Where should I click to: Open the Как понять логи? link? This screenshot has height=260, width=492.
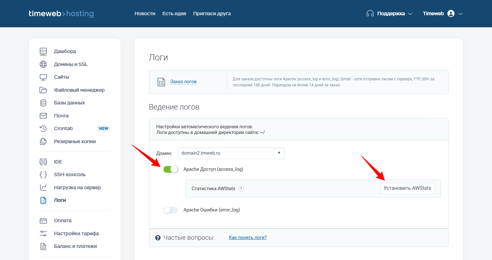[248, 237]
